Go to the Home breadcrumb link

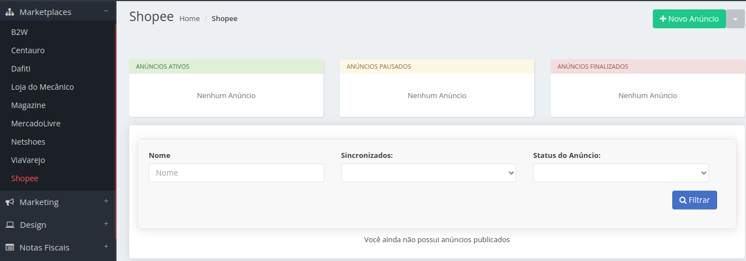[x=190, y=19]
